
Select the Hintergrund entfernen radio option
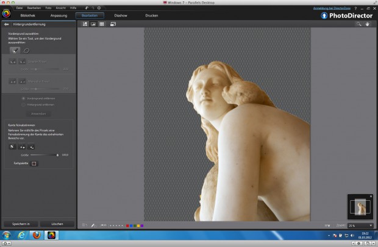pos(23,105)
